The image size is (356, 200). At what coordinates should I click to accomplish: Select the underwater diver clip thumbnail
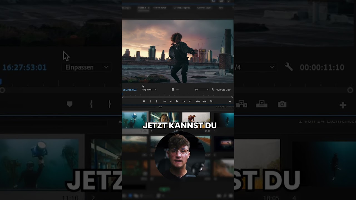click(x=134, y=120)
